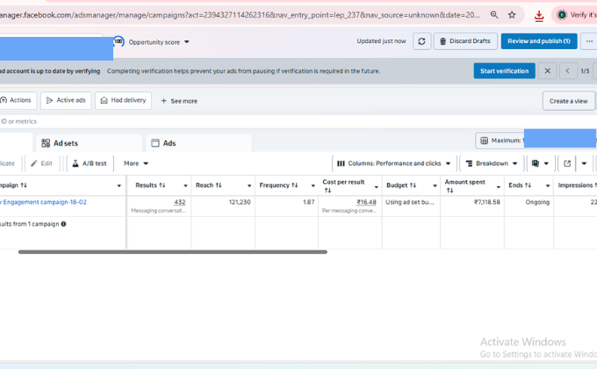This screenshot has height=369, width=597.
Task: Open the reports icon dropdown
Action: tap(539, 163)
